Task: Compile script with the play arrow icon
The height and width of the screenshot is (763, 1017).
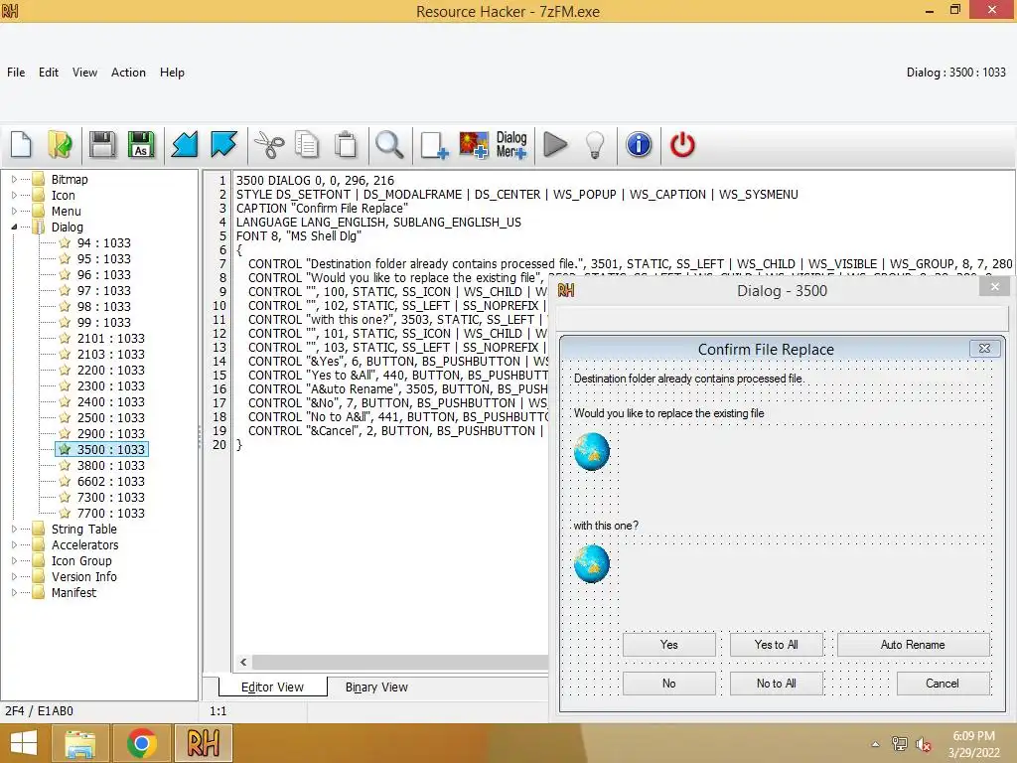Action: point(554,144)
